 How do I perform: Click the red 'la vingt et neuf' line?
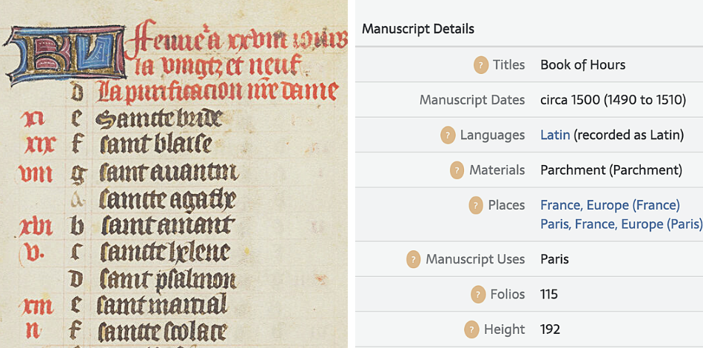(218, 65)
